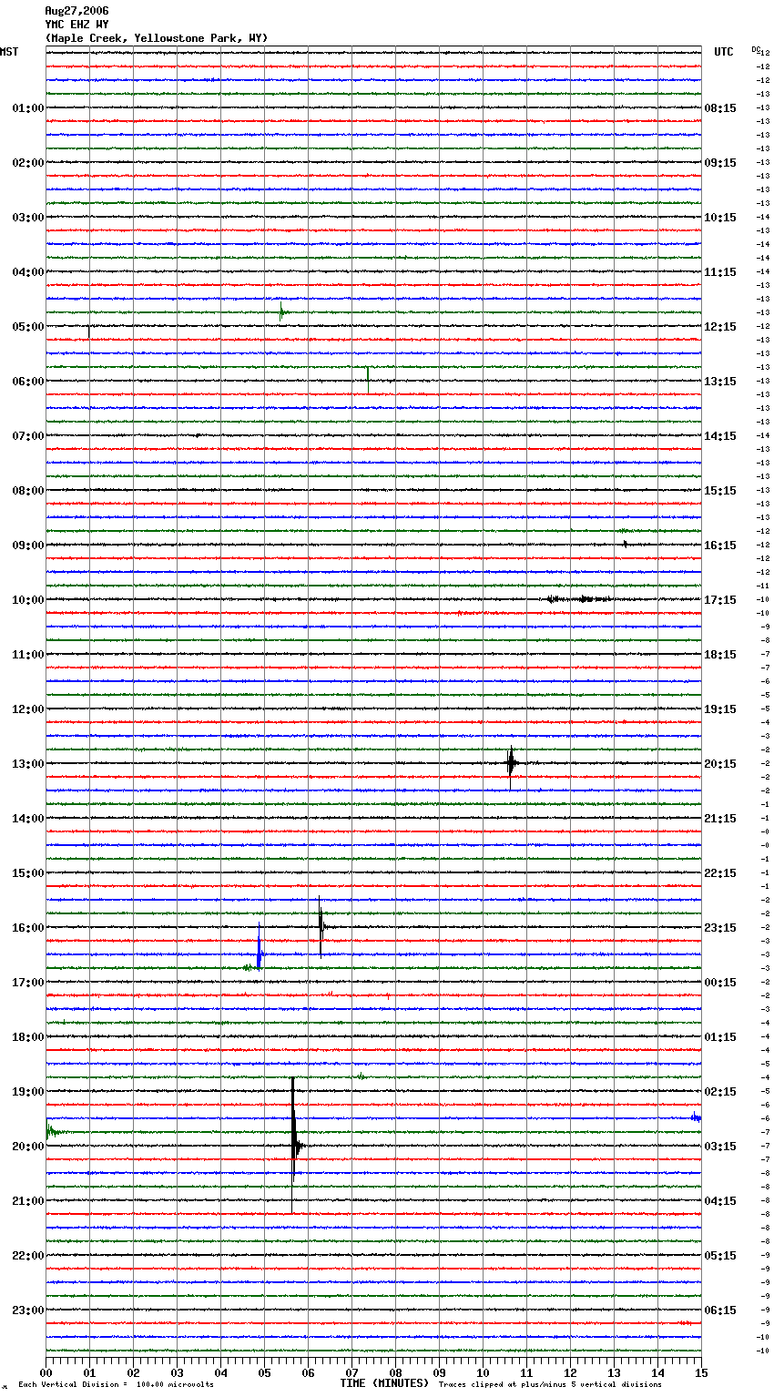Click the green event above the 05:00 trace

(x=281, y=311)
